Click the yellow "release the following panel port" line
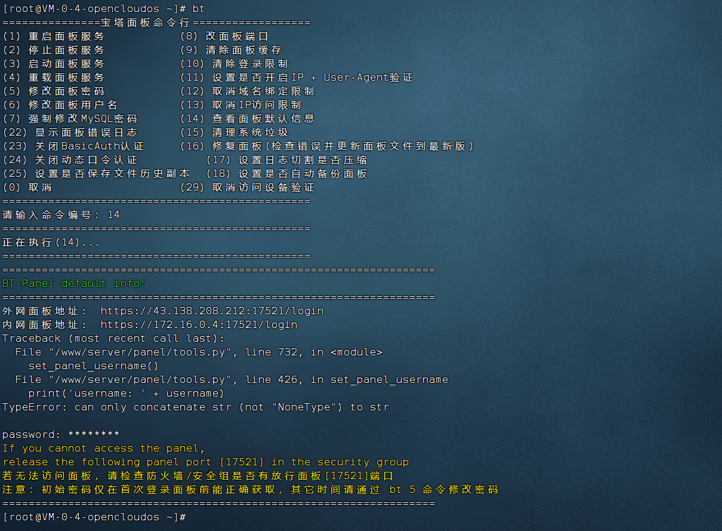This screenshot has width=722, height=531. [x=205, y=462]
